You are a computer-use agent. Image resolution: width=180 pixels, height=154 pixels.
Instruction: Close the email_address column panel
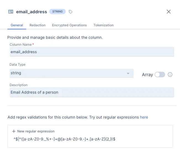click(x=169, y=12)
